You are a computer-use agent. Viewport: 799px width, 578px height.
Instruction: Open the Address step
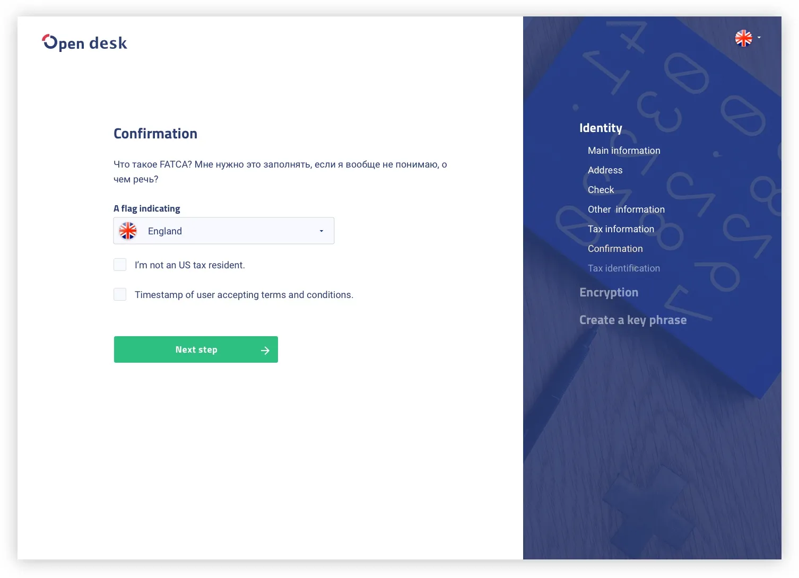click(x=605, y=170)
